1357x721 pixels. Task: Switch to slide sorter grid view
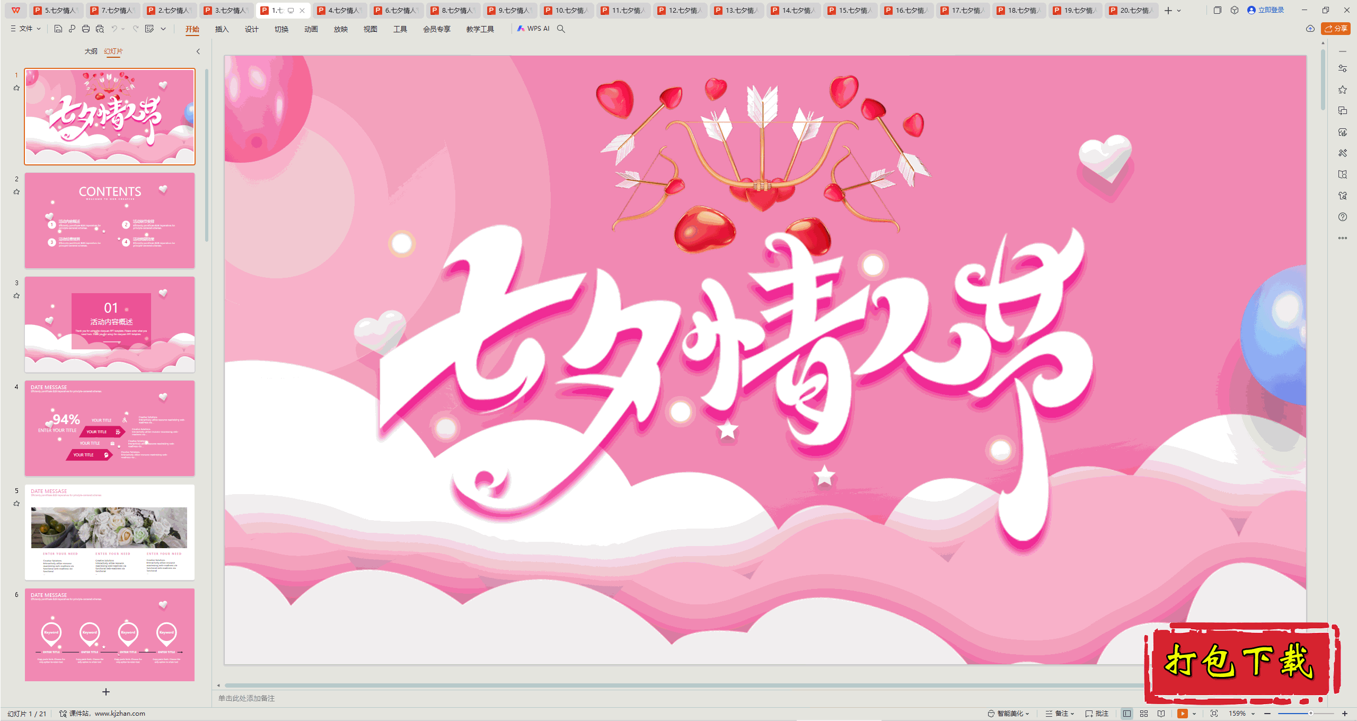click(1144, 714)
